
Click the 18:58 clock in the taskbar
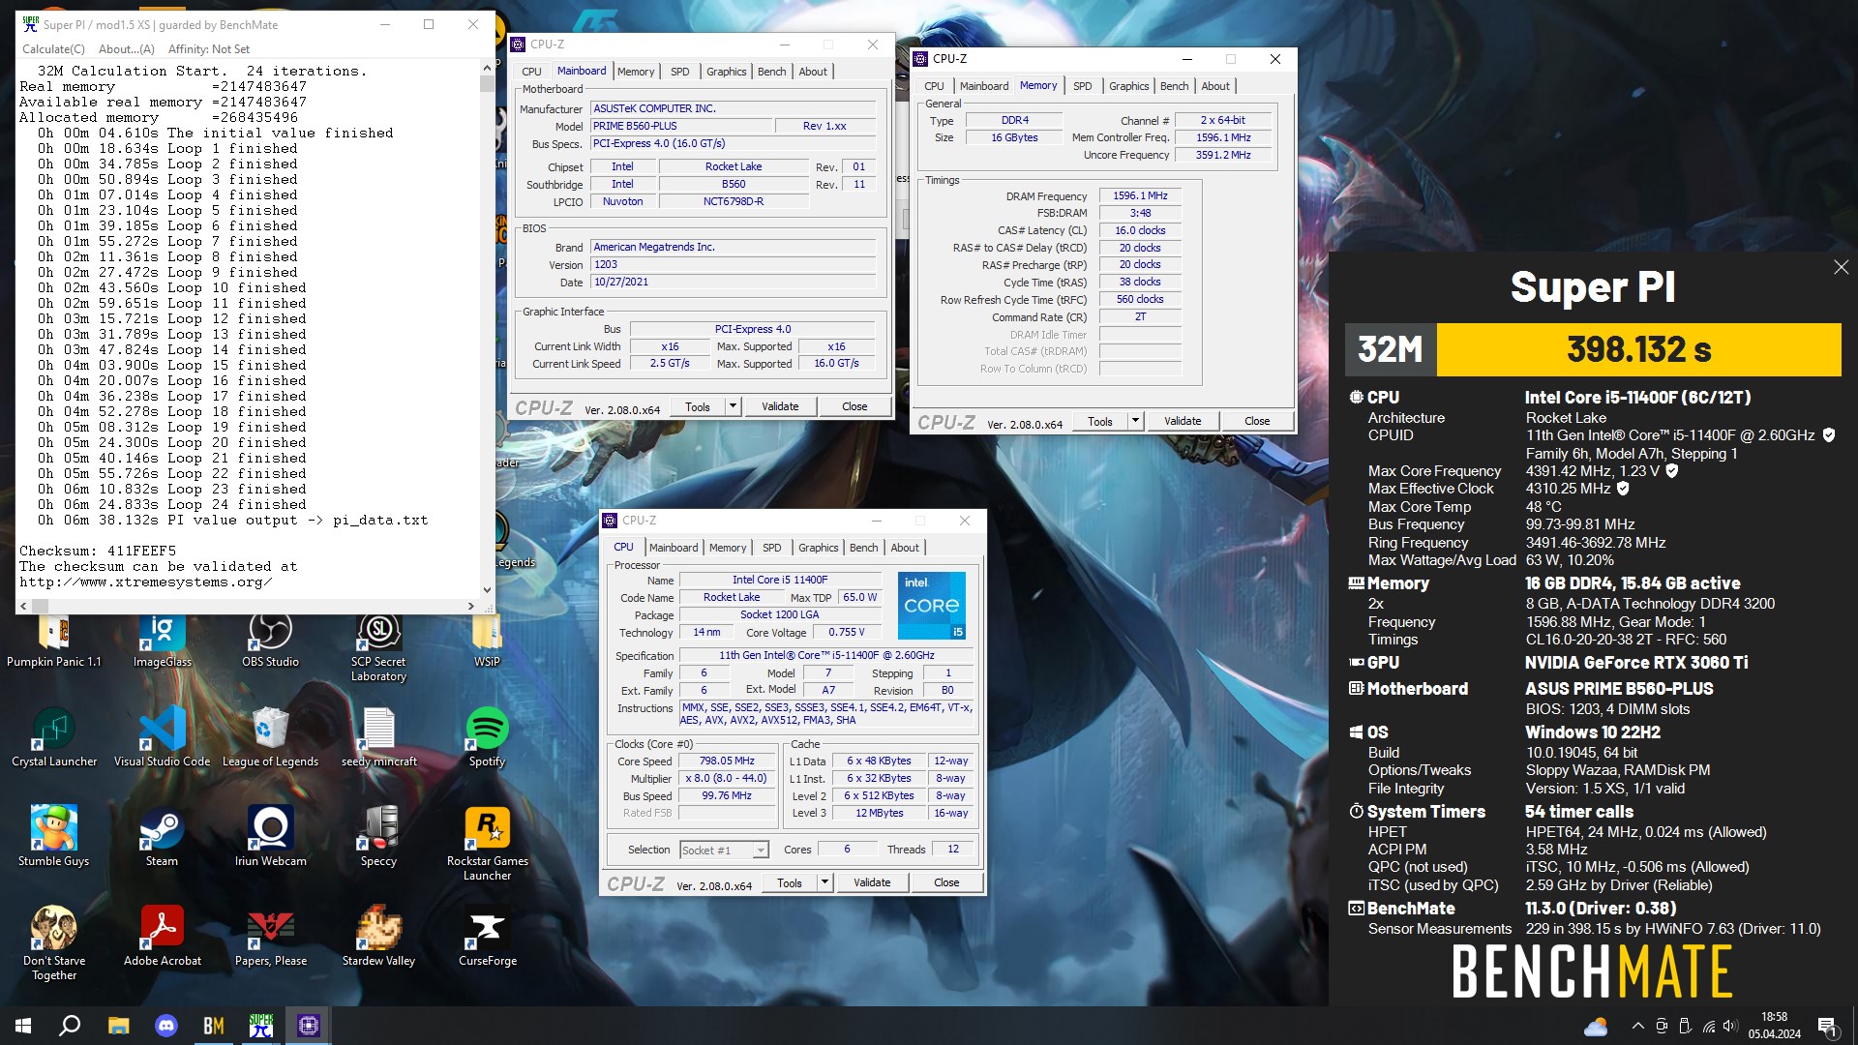1775,1017
